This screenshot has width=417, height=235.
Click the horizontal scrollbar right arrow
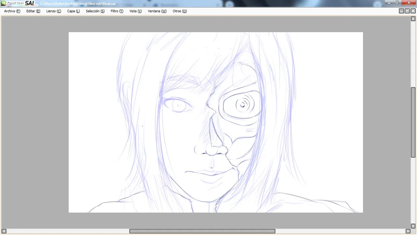(408, 231)
